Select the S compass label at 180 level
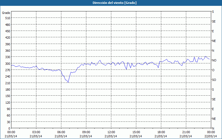This screenshot has height=139, width=222. point(213,90)
